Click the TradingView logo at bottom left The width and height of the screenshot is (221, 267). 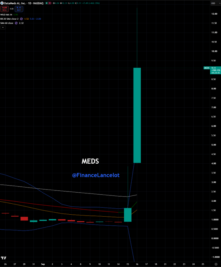tap(4, 258)
